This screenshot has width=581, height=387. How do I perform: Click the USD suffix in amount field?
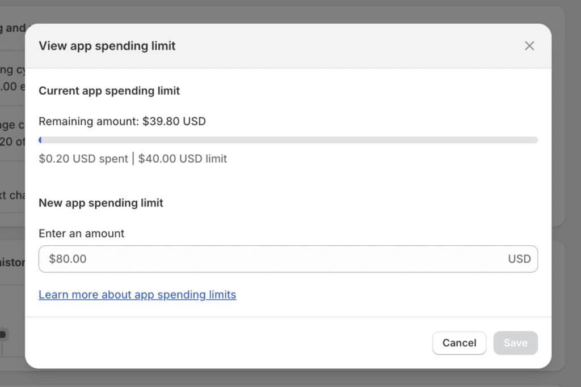point(519,259)
